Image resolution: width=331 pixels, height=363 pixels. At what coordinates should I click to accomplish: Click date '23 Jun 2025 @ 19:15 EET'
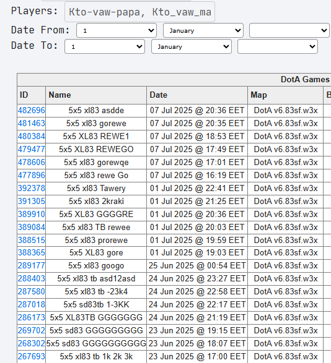pyautogui.click(x=197, y=330)
